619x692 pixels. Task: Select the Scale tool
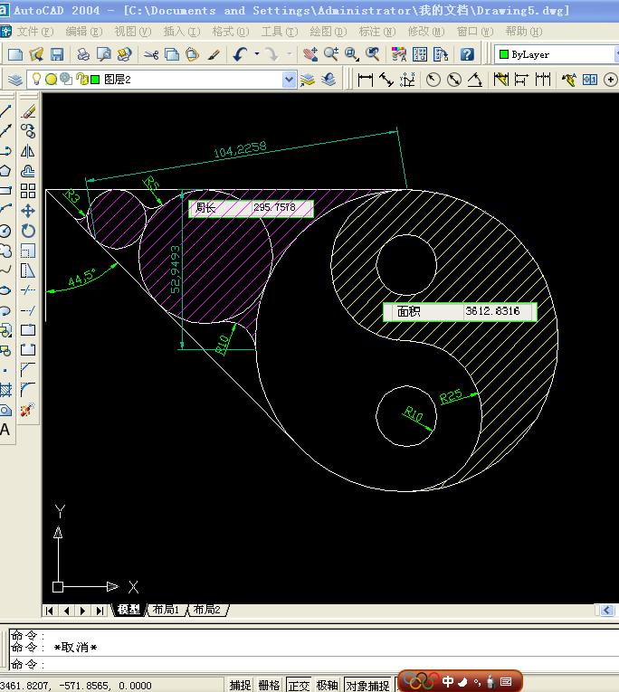(x=28, y=251)
